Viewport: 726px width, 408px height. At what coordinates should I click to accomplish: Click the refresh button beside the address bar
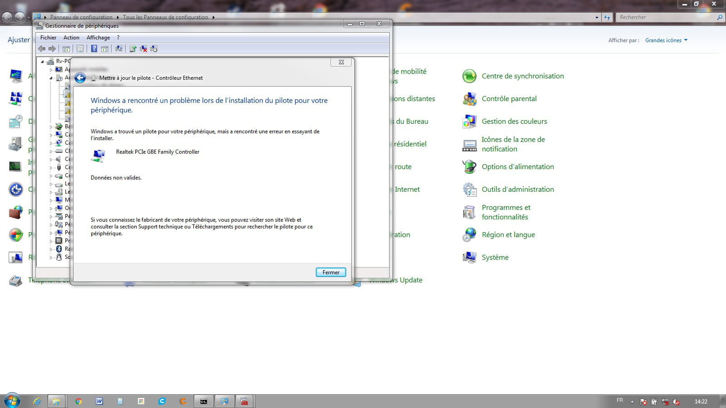[x=607, y=17]
